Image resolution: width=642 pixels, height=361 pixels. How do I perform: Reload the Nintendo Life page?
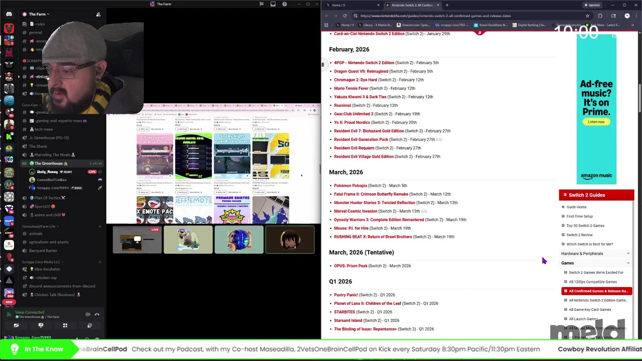pyautogui.click(x=345, y=16)
